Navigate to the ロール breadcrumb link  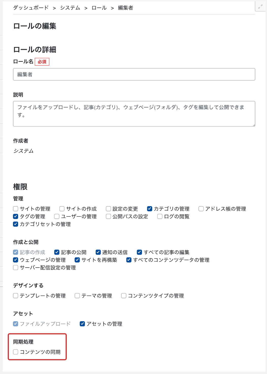click(x=99, y=8)
